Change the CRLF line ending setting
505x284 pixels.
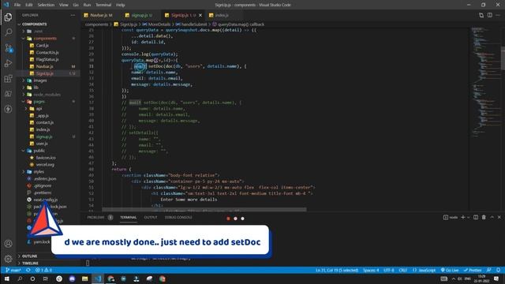coord(403,270)
